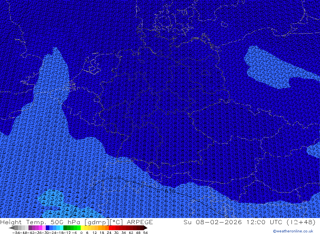Click the cyan -18 legend swatch
The width and height of the screenshot is (320, 234).
61,228
